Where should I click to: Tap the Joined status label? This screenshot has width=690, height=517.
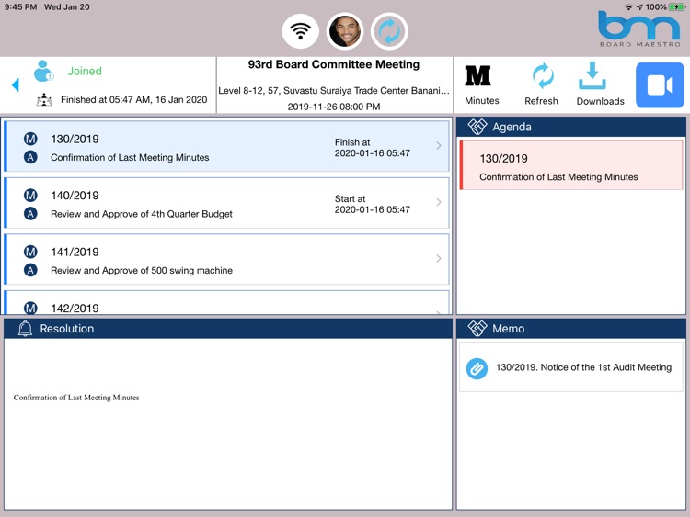85,71
